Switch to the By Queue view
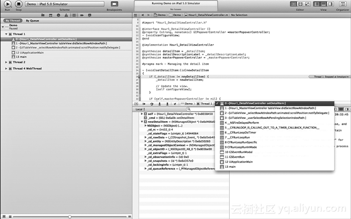The image size is (351, 219). pos(32,21)
